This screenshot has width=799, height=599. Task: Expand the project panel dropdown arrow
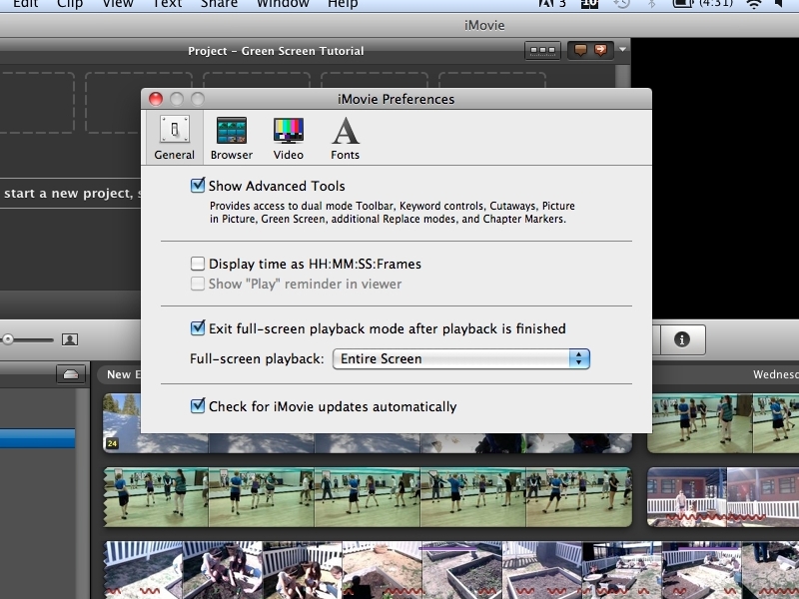tap(622, 49)
